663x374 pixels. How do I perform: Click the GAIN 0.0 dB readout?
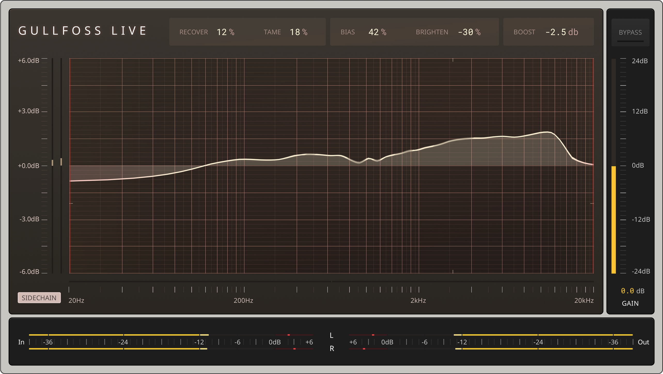click(x=632, y=291)
